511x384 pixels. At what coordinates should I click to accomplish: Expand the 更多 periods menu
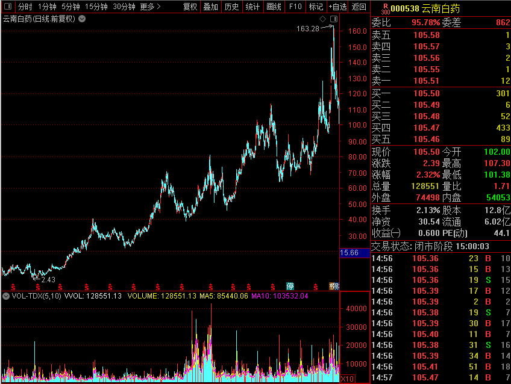(x=150, y=7)
